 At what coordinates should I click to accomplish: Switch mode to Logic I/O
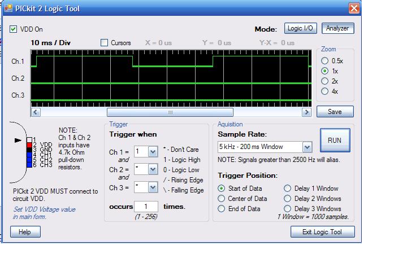(x=300, y=28)
